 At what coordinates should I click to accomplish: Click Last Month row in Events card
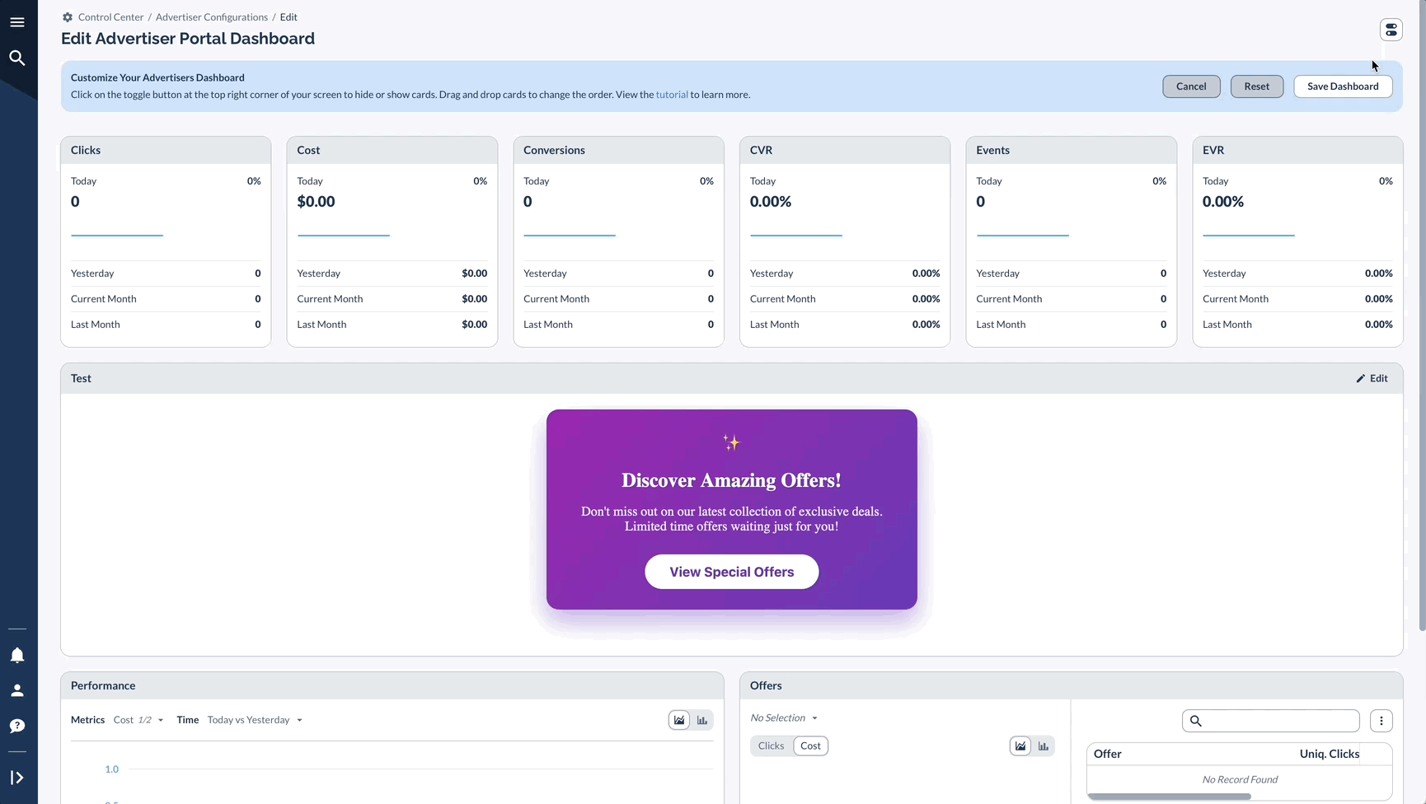pyautogui.click(x=1072, y=325)
